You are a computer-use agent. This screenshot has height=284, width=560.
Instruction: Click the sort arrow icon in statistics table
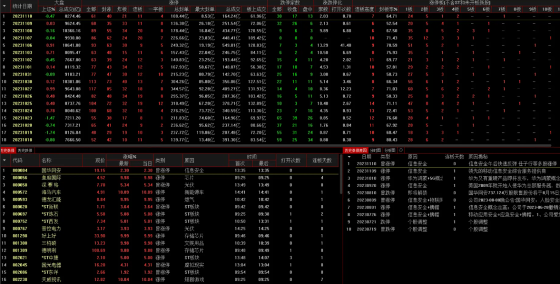tap(4, 6)
